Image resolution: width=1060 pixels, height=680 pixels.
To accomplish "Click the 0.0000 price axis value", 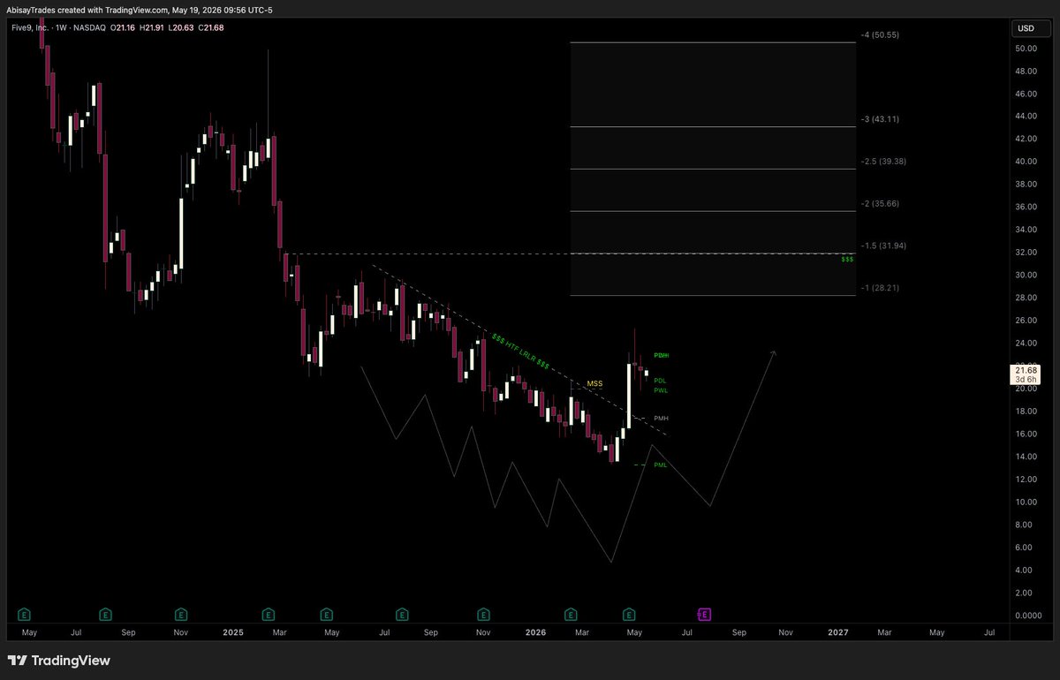I will (x=1027, y=616).
